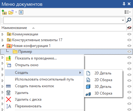Screen dimensions: 133x111
Task: Click the red Новая конфигурация 1 library icon
Action: [9, 46]
